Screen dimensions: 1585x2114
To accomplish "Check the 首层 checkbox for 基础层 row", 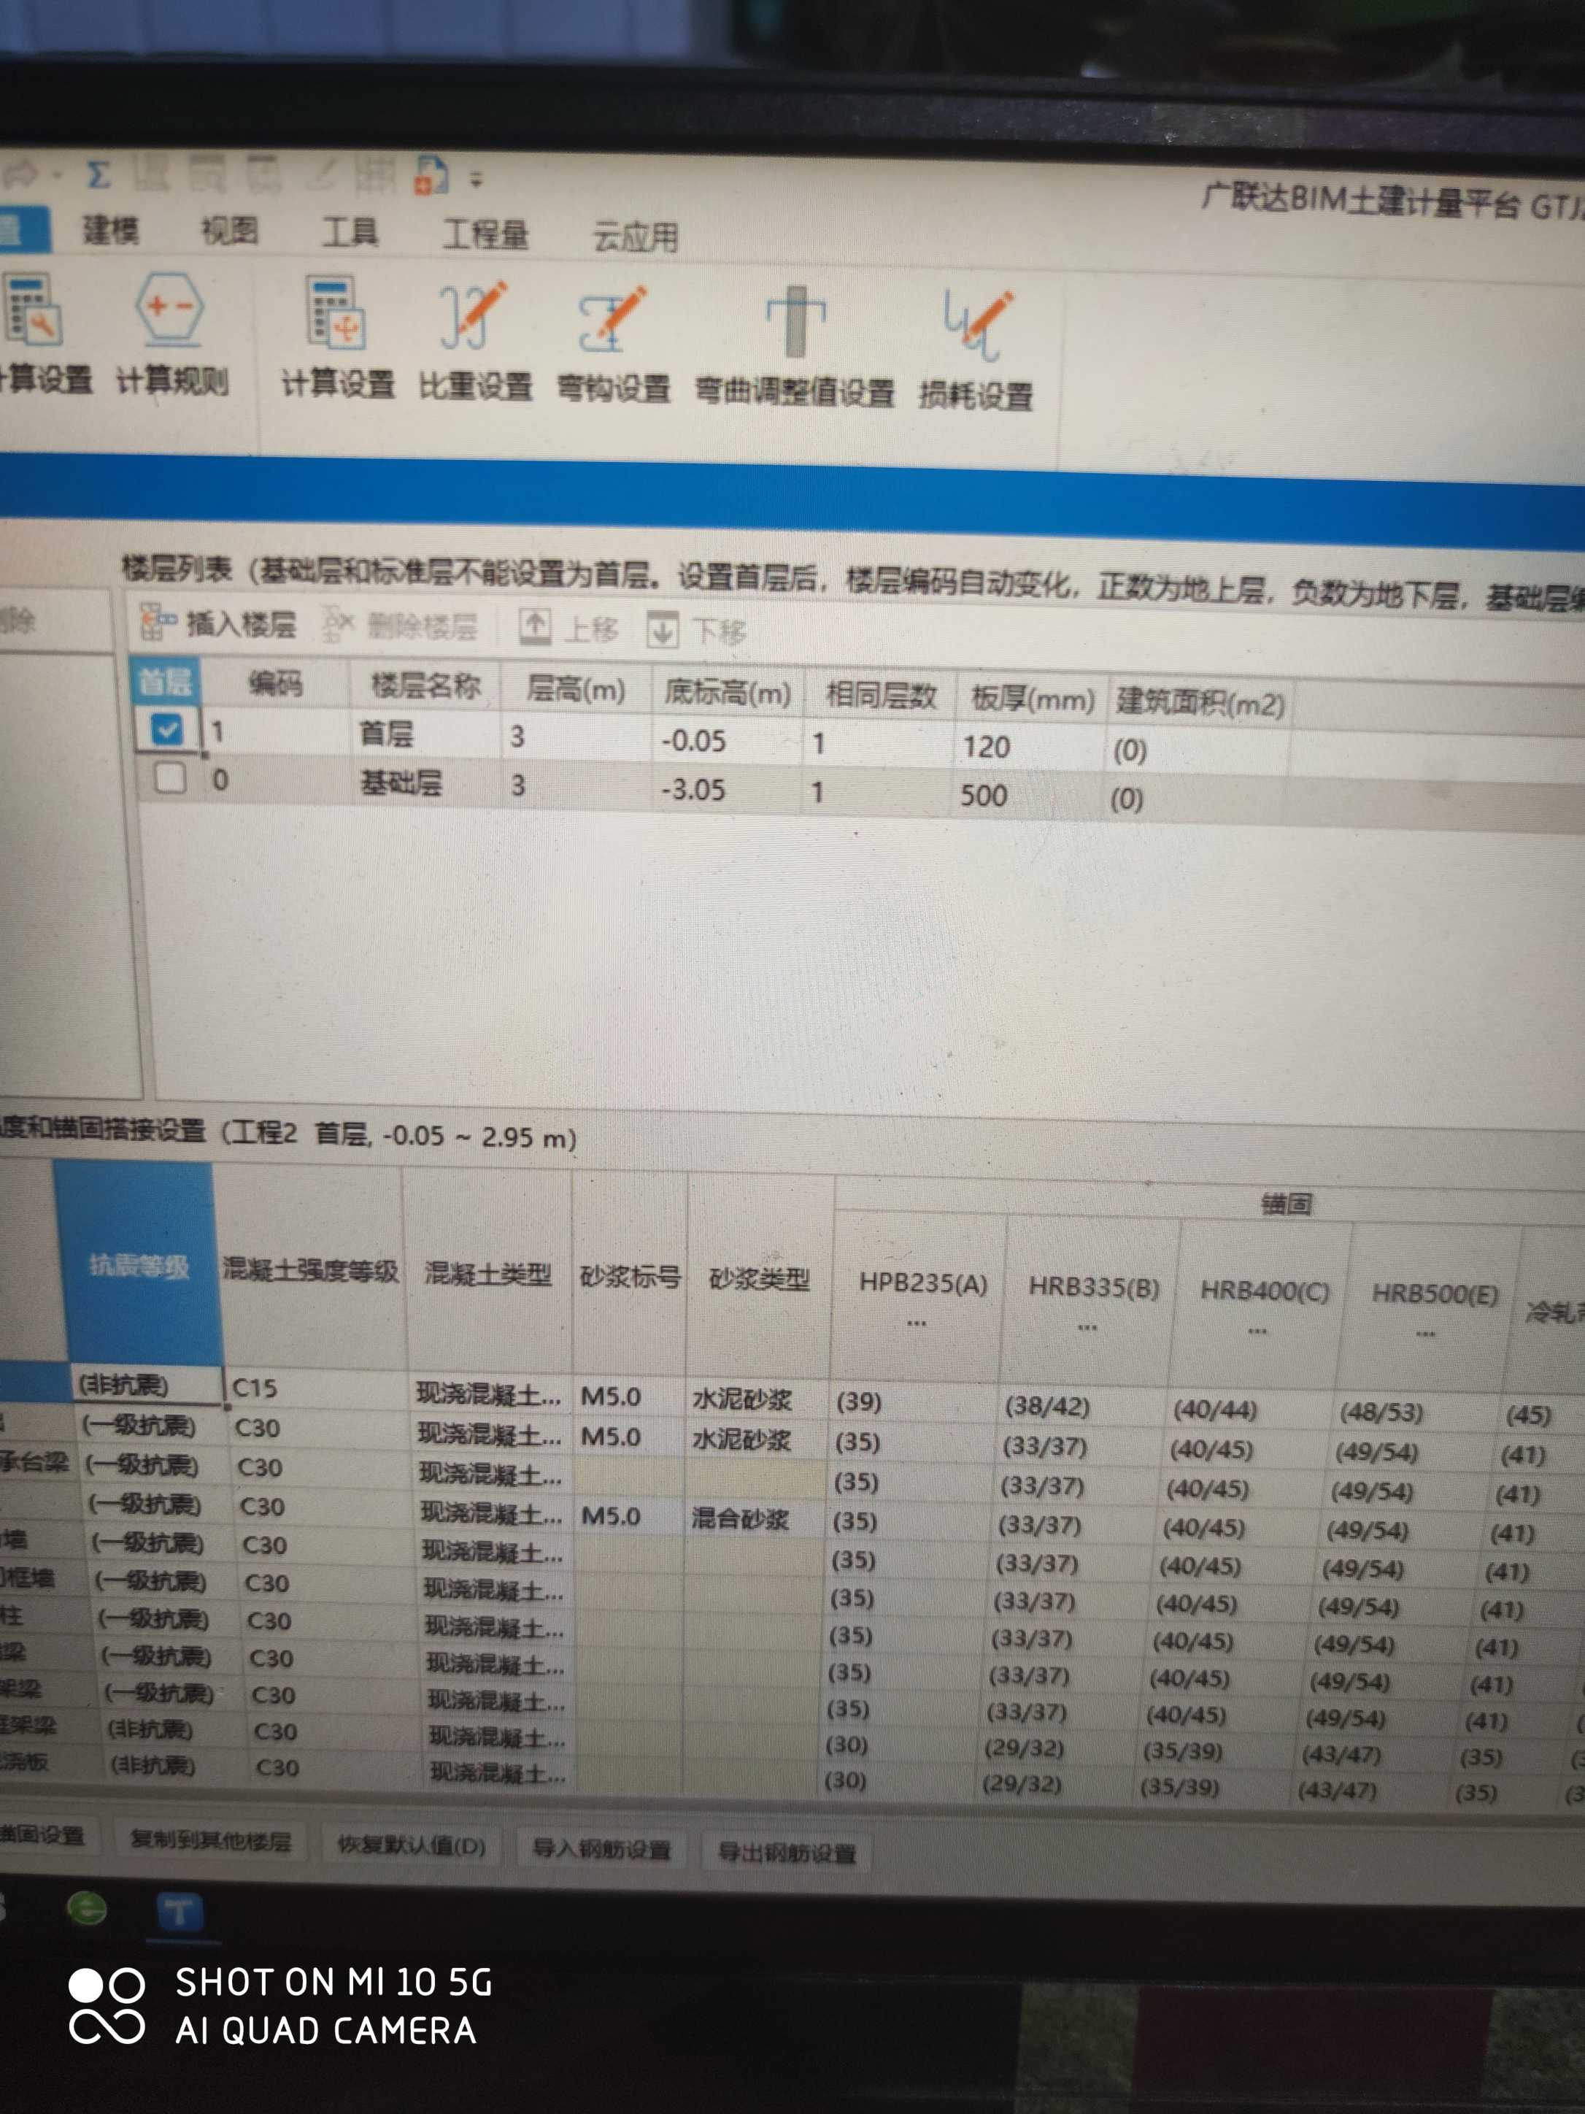I will pos(170,778).
